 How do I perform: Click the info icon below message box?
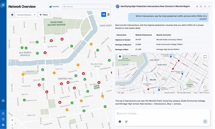click(120, 121)
